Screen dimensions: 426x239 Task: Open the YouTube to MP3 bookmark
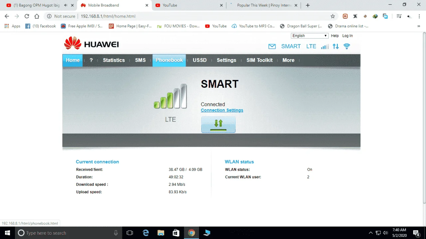coord(253,26)
